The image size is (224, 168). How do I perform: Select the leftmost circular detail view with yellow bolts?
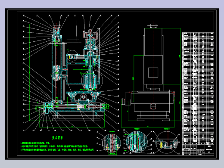112,143
